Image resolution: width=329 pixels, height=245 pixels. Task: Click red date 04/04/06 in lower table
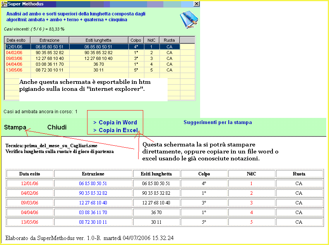(x=29, y=212)
